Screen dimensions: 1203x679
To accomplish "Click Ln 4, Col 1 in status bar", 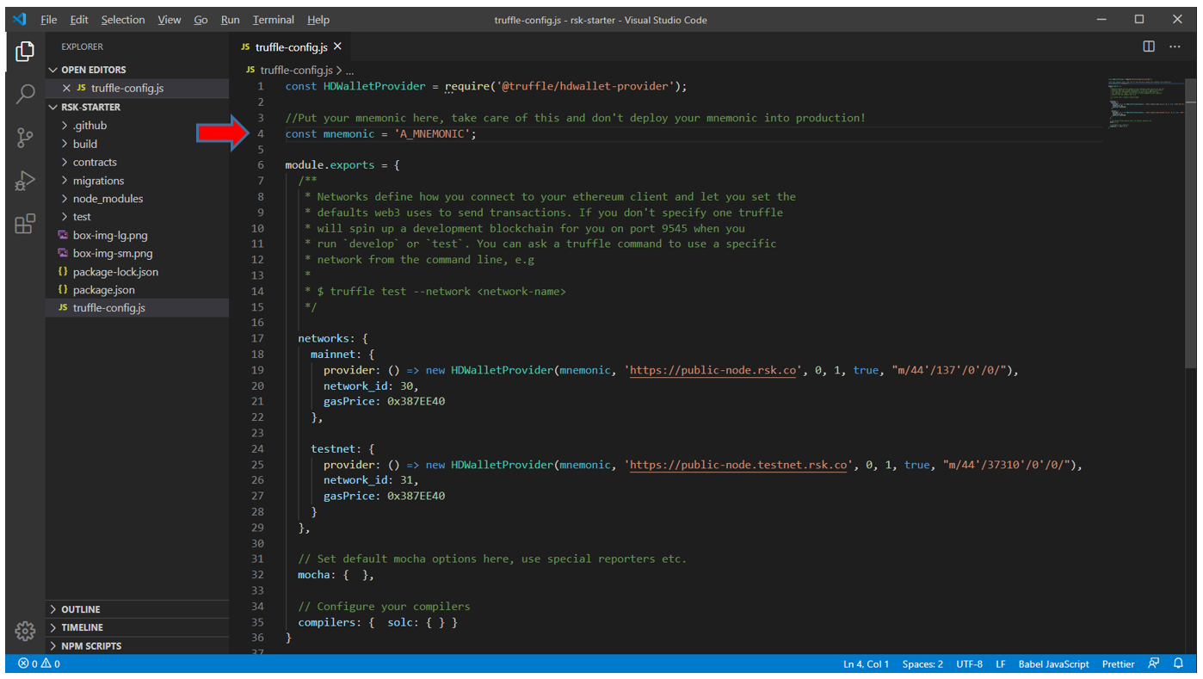I will click(867, 664).
